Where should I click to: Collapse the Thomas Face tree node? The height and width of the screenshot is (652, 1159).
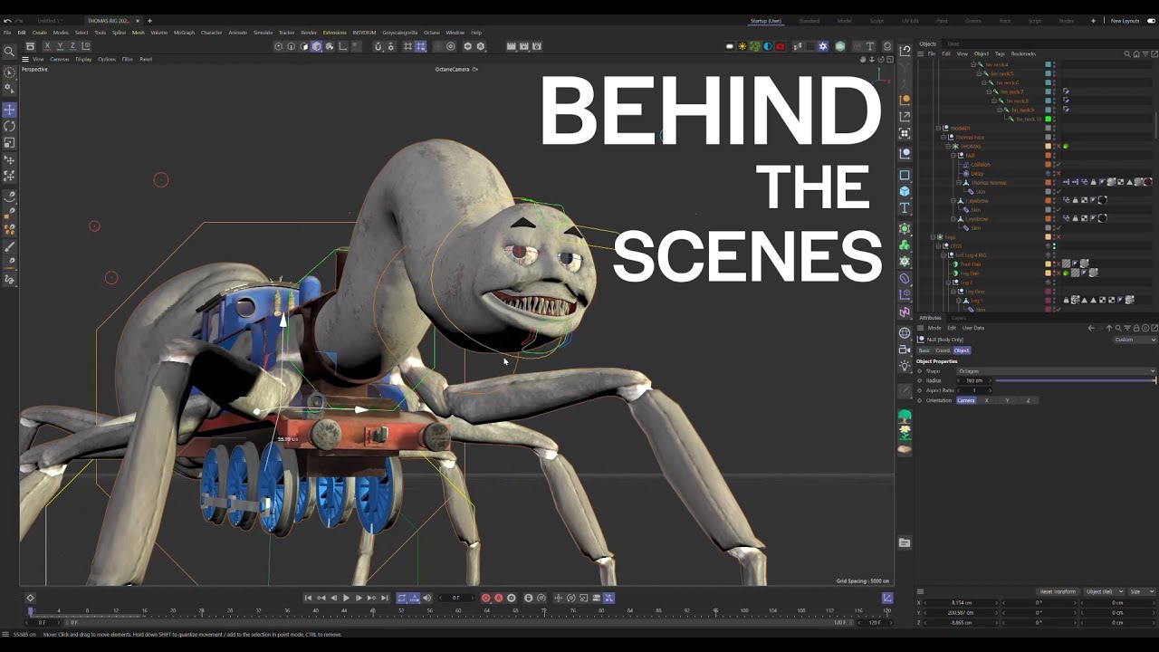click(x=943, y=138)
